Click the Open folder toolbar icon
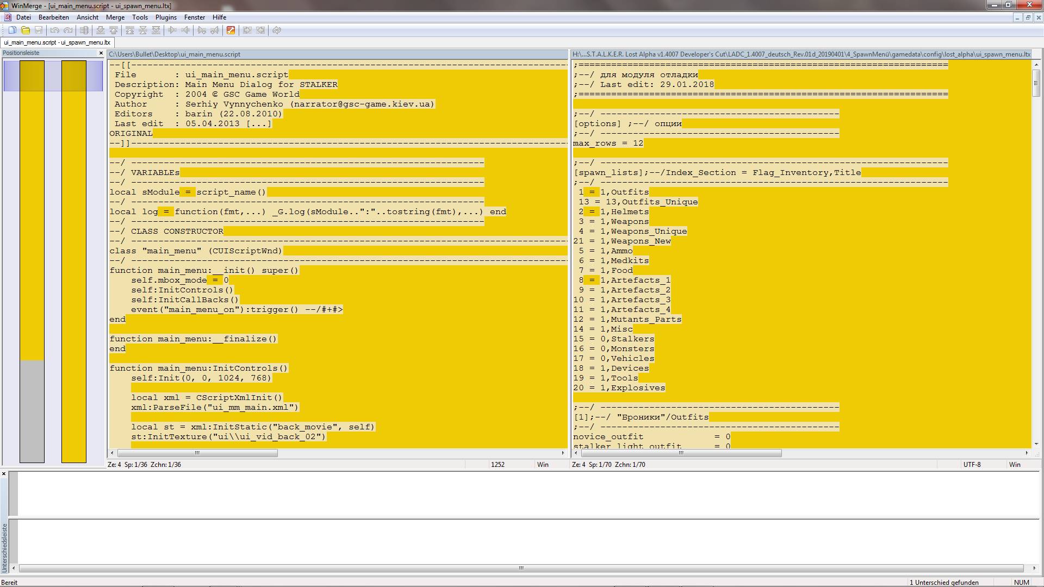 tap(26, 30)
